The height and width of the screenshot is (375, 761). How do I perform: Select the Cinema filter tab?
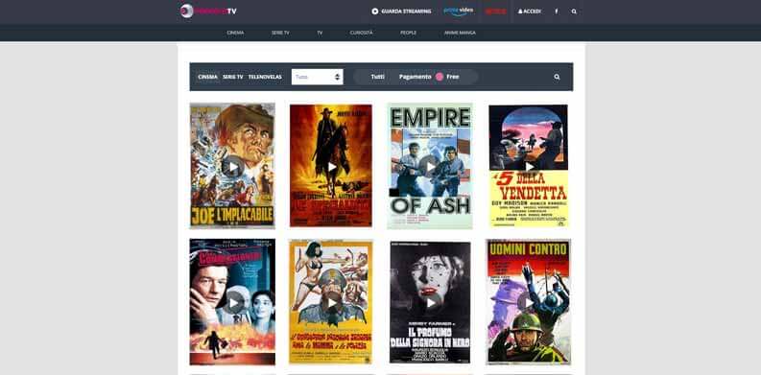point(207,77)
